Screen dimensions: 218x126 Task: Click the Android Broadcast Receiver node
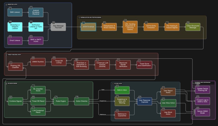pyautogui.click(x=36, y=12)
